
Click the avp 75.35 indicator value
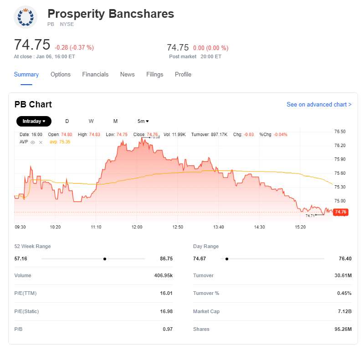point(60,142)
